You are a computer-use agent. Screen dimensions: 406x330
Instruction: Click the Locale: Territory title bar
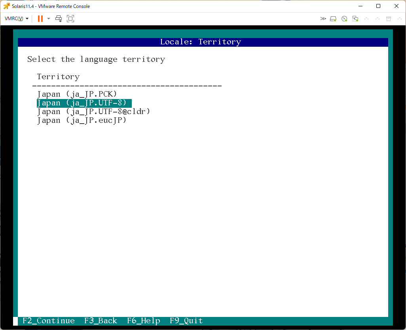(x=203, y=42)
